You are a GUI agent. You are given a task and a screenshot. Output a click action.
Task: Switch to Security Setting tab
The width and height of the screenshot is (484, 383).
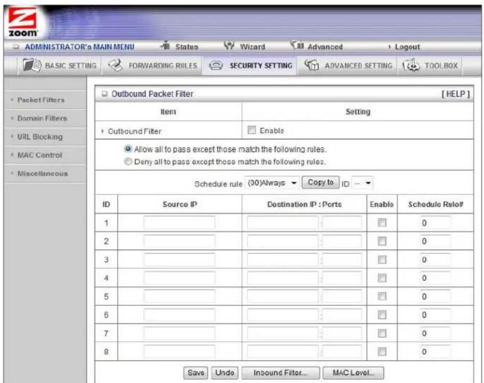pos(249,65)
